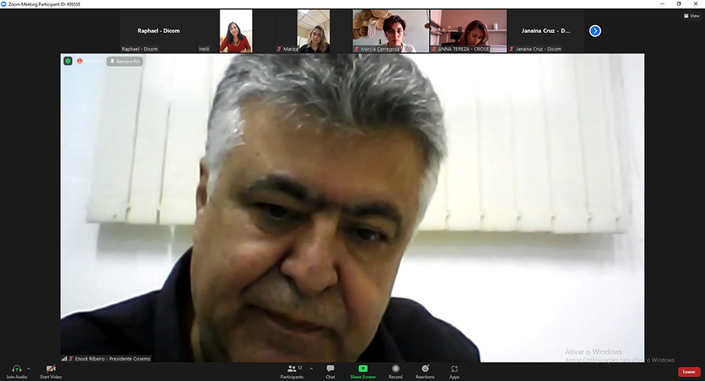Open the Reactions menu
705x381 pixels.
point(424,369)
